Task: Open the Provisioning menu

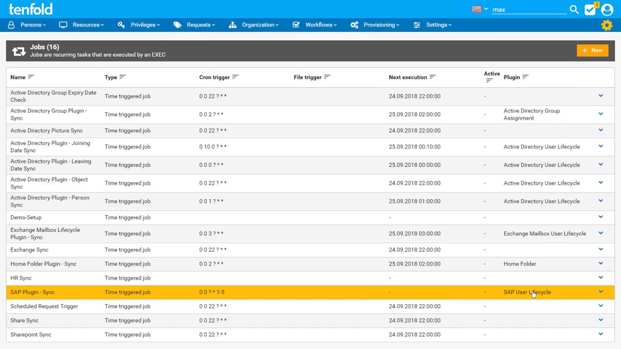Action: pyautogui.click(x=375, y=25)
